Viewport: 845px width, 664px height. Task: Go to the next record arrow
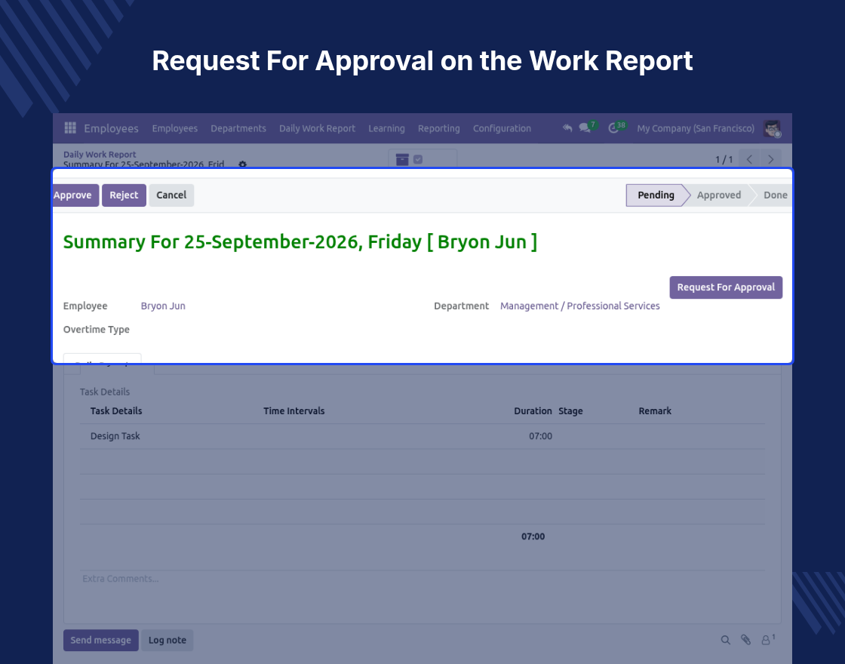(770, 159)
